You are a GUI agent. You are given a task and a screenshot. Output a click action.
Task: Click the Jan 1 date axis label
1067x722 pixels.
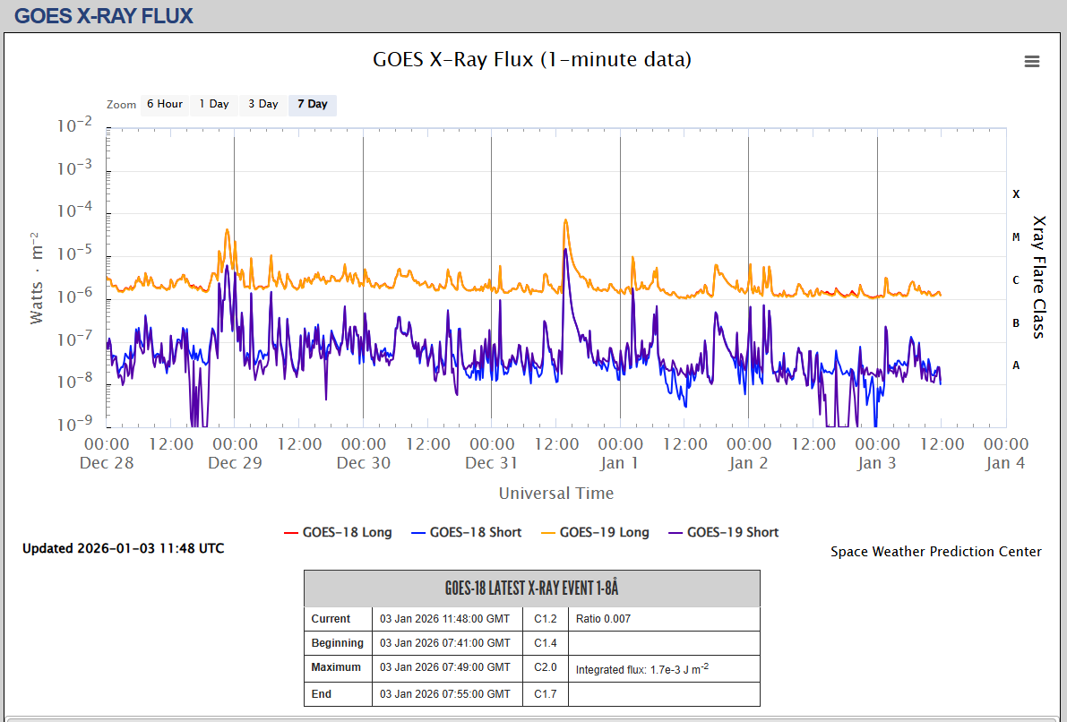pos(620,463)
